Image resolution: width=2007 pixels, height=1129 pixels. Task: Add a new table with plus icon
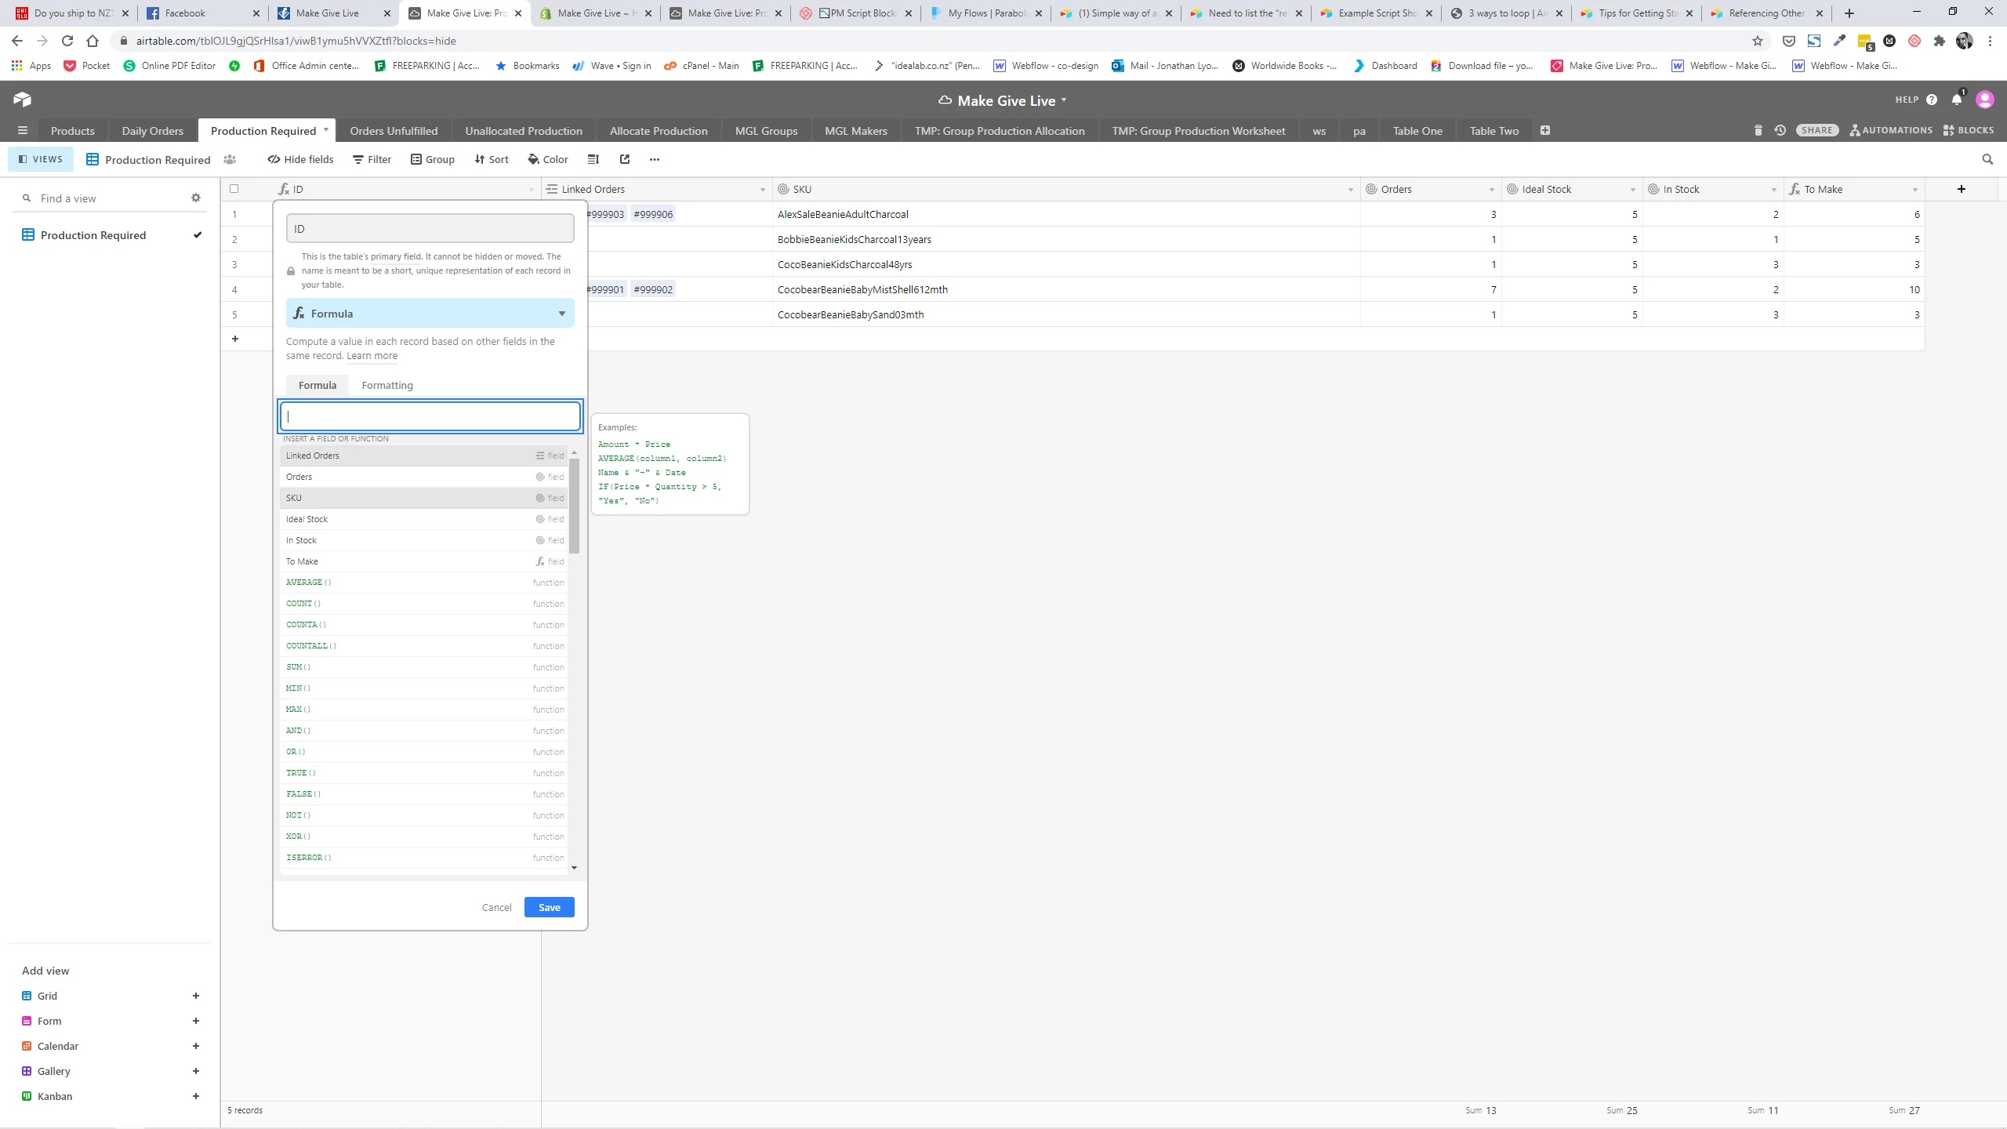click(x=1544, y=131)
